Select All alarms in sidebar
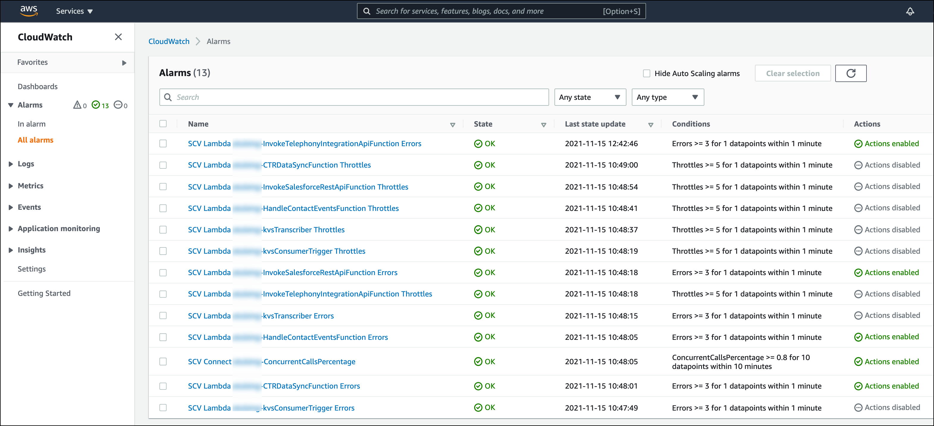This screenshot has height=426, width=934. [35, 140]
